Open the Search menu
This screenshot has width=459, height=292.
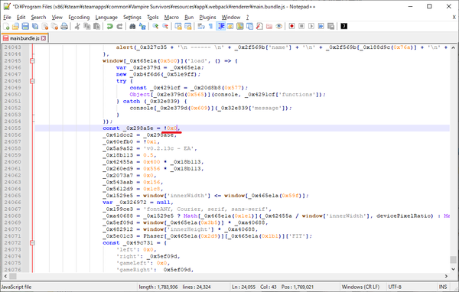[39, 18]
